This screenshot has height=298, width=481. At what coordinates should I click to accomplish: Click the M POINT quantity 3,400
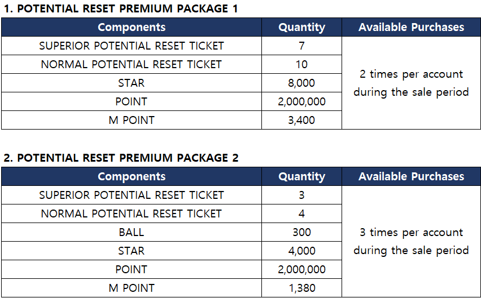(301, 120)
